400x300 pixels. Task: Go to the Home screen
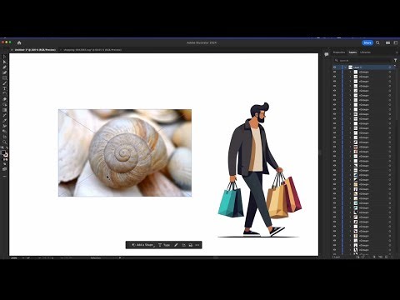(x=19, y=42)
